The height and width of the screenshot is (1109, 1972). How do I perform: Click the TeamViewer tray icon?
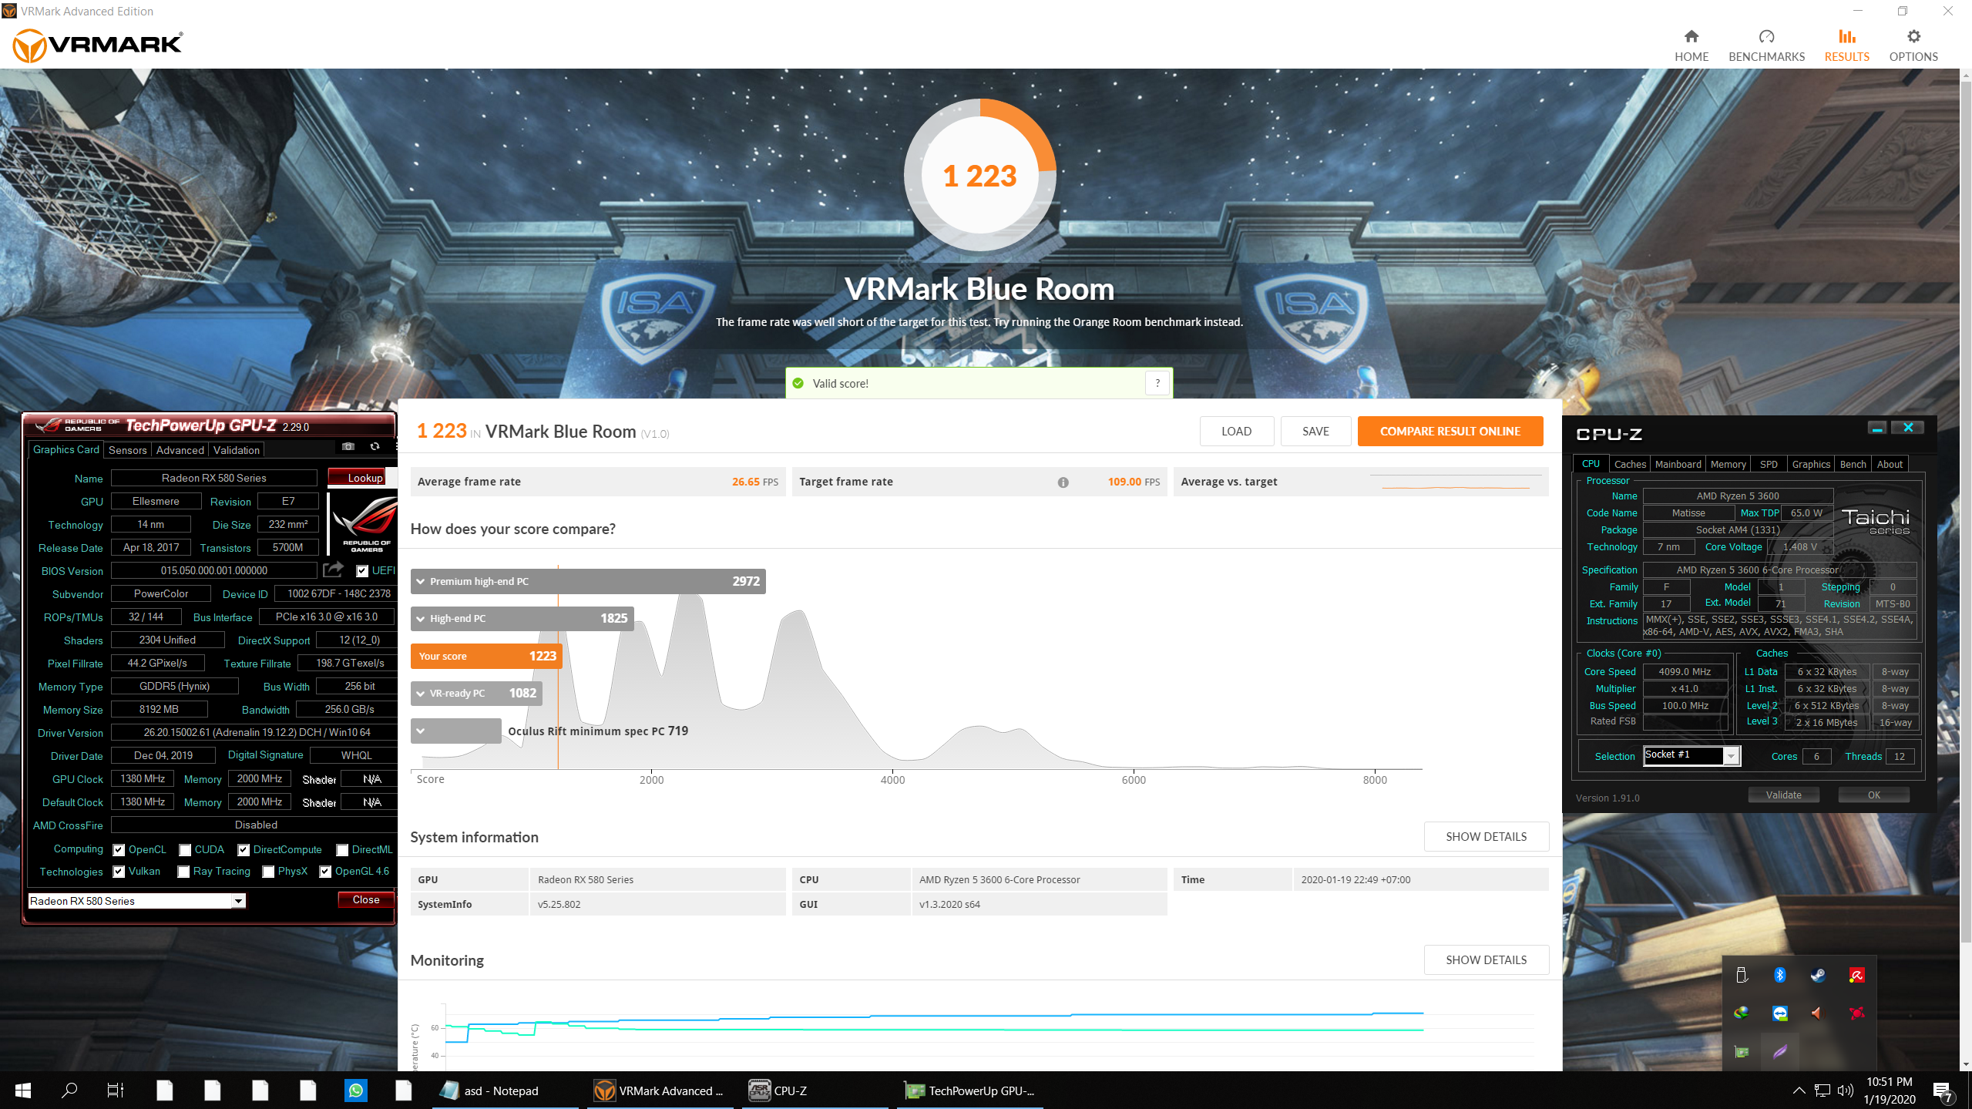(1780, 1013)
